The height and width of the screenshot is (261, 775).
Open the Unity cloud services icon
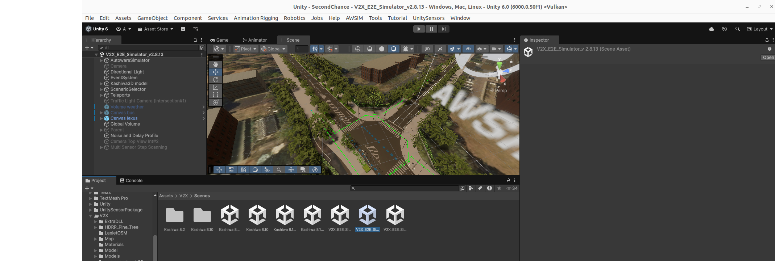tap(711, 29)
